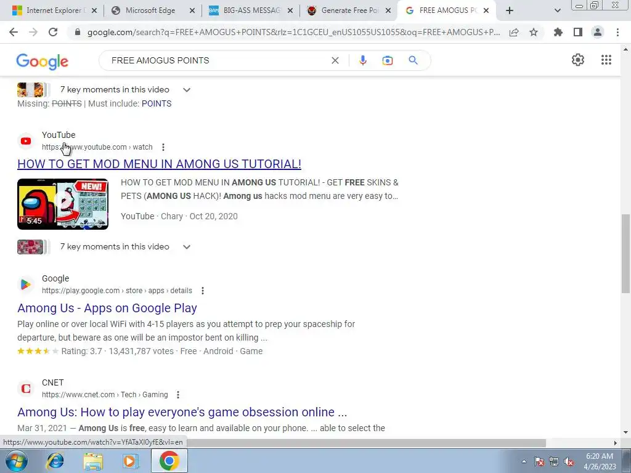Open the share page icon in address bar

(x=514, y=32)
